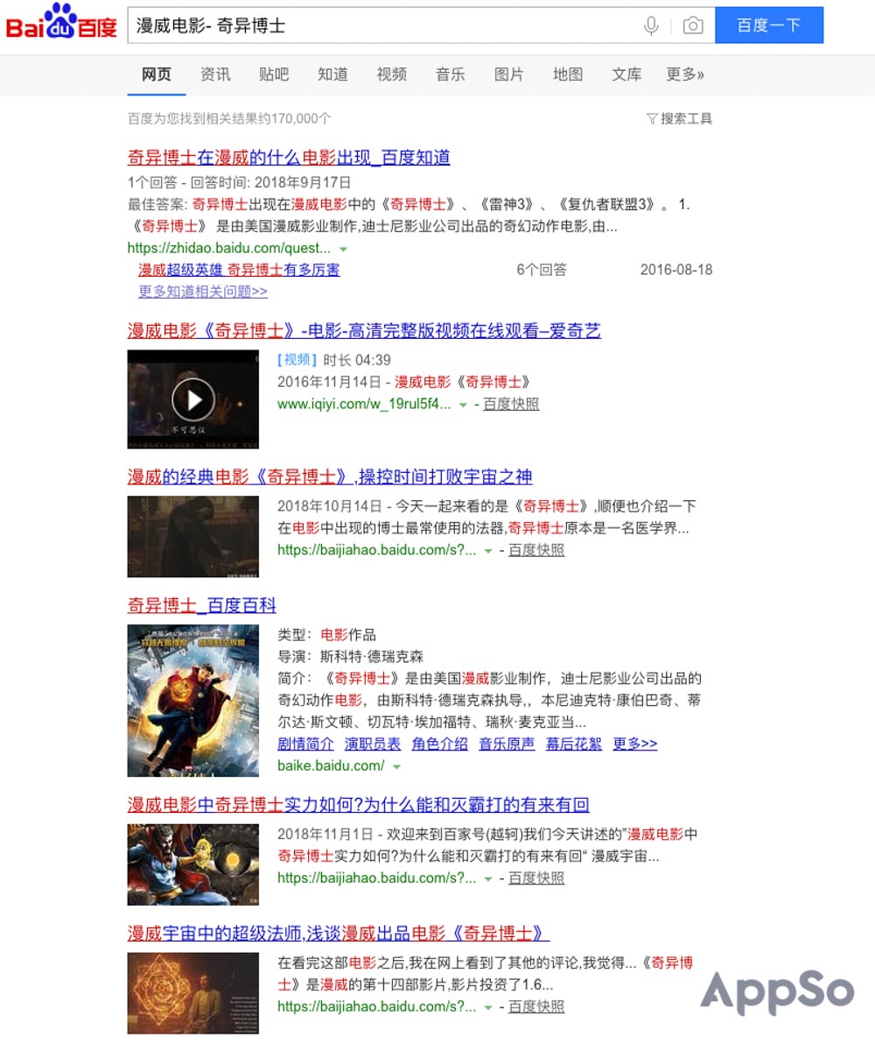Viewport: 875px width, 1044px height.
Task: Open the 地图 tab
Action: [568, 74]
